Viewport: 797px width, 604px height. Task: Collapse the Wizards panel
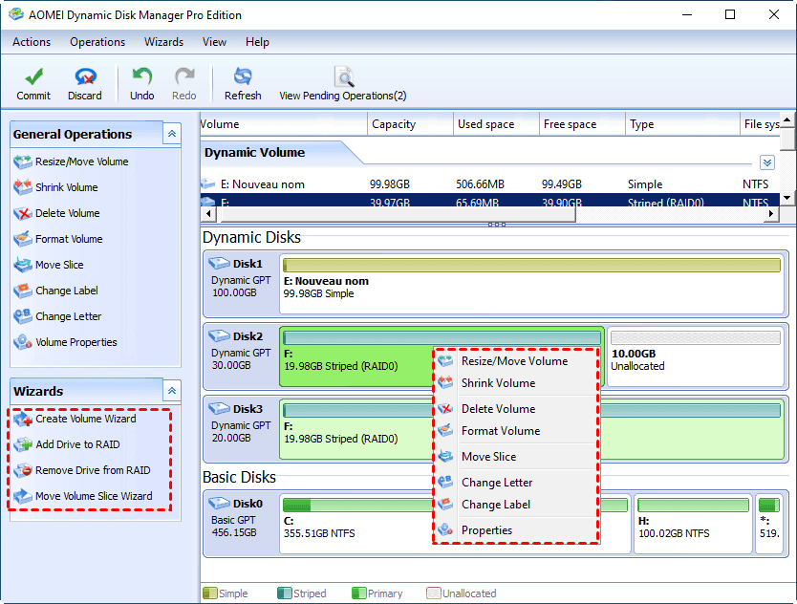pos(172,390)
